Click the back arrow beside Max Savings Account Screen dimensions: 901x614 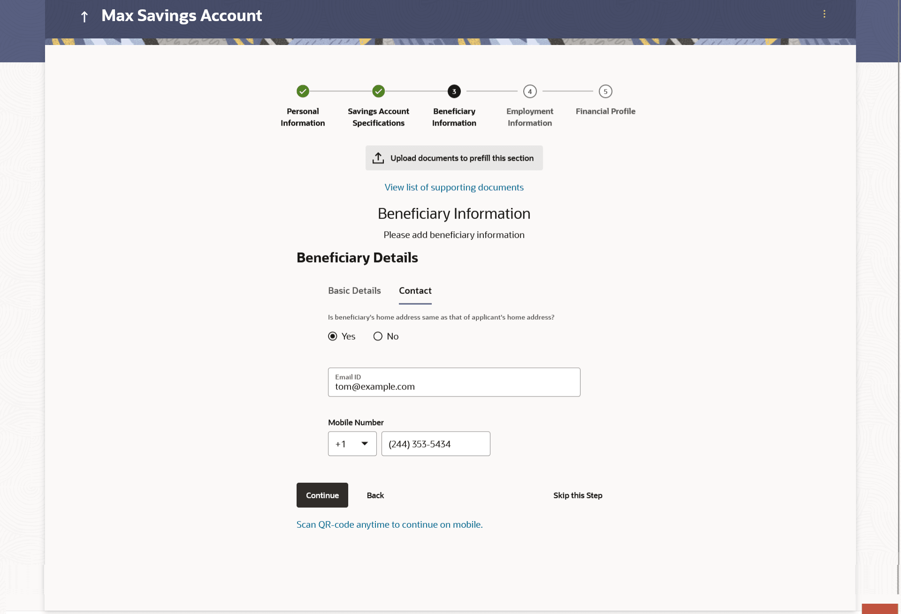84,17
